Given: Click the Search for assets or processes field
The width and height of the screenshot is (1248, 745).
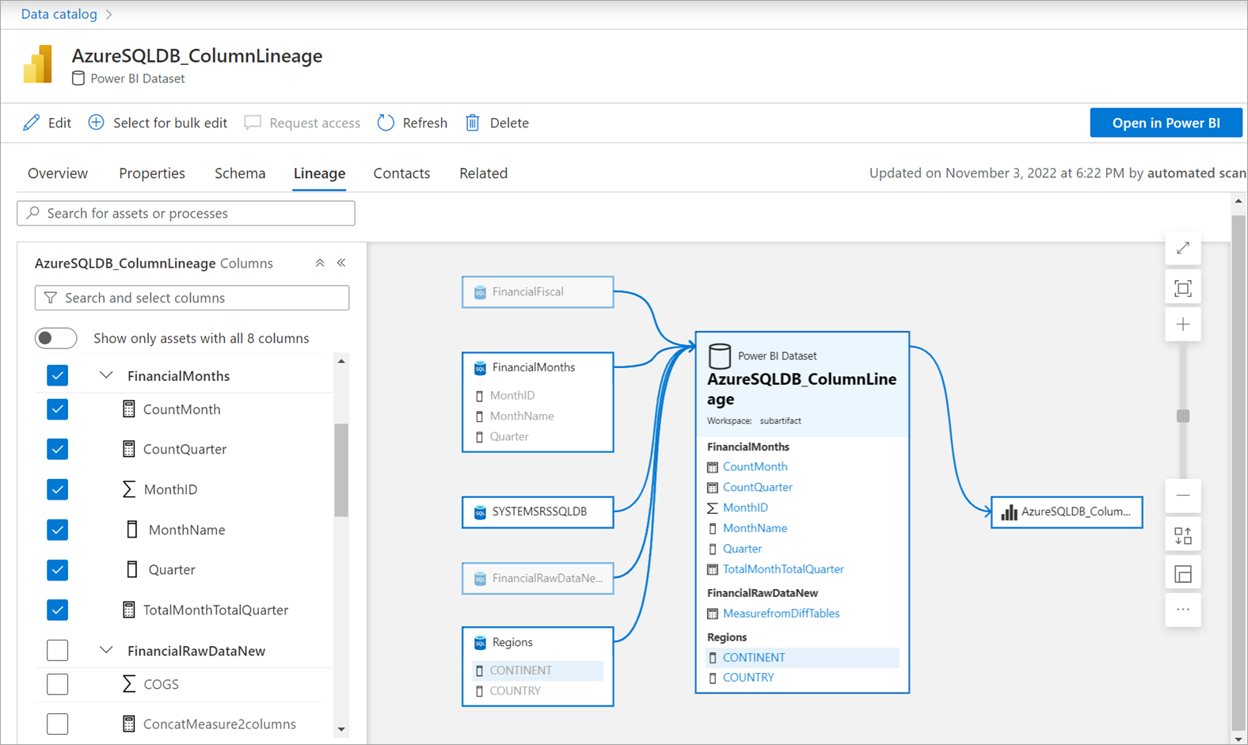Looking at the screenshot, I should tap(186, 213).
